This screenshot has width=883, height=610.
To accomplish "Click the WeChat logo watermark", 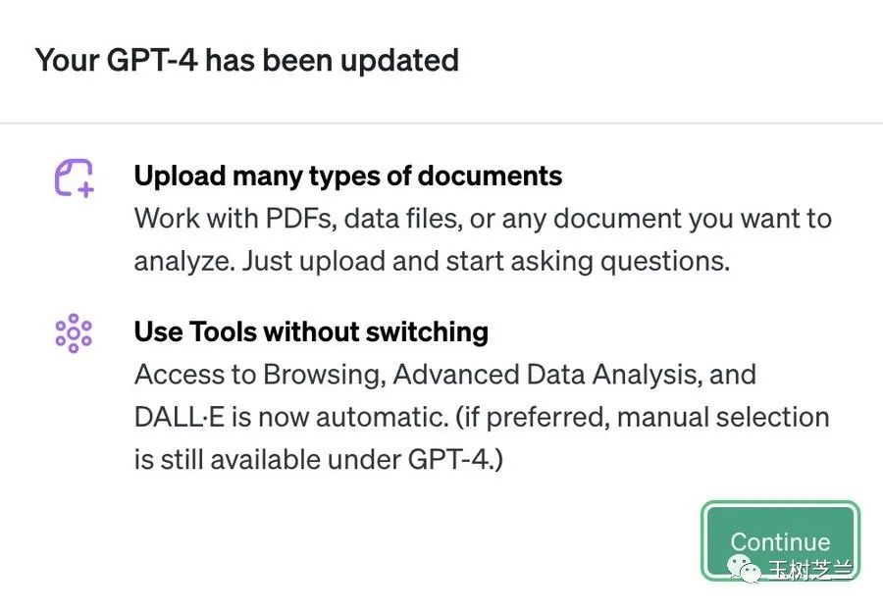I will [744, 569].
